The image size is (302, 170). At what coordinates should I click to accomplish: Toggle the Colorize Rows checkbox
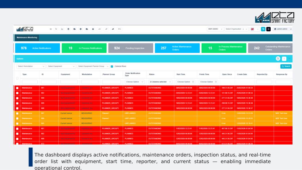tap(112, 66)
